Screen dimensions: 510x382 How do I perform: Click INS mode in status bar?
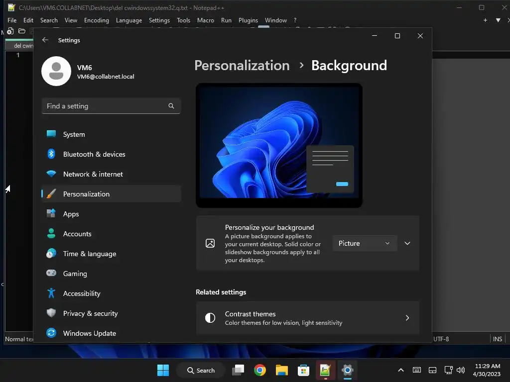pos(498,339)
